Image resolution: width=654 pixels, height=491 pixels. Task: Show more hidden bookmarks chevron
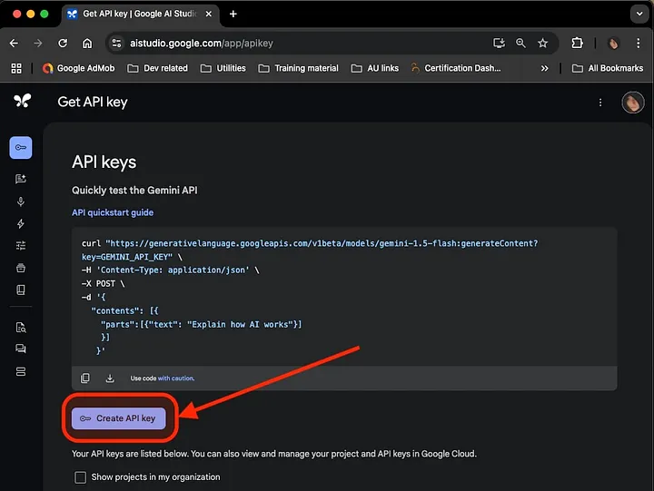click(x=544, y=68)
